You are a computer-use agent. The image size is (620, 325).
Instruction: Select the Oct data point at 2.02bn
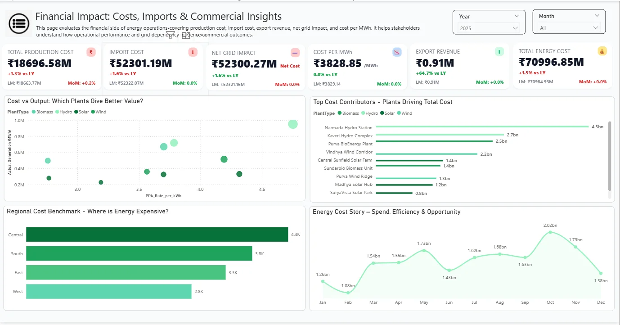click(x=550, y=232)
